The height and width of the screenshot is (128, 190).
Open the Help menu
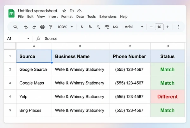click(124, 16)
